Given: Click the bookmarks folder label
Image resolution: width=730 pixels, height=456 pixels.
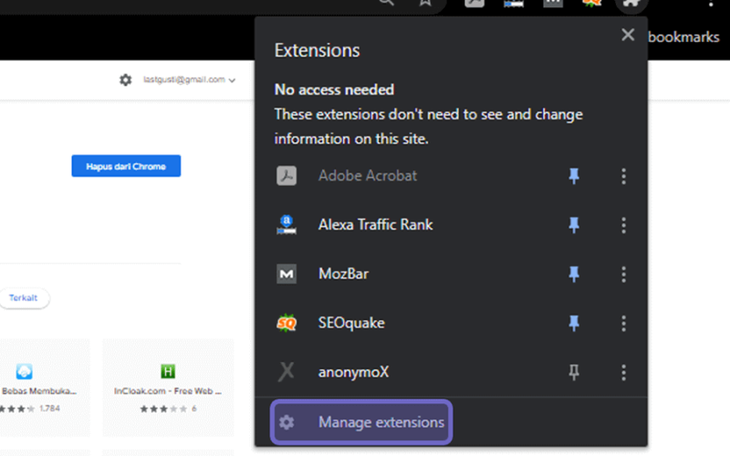Looking at the screenshot, I should (683, 36).
